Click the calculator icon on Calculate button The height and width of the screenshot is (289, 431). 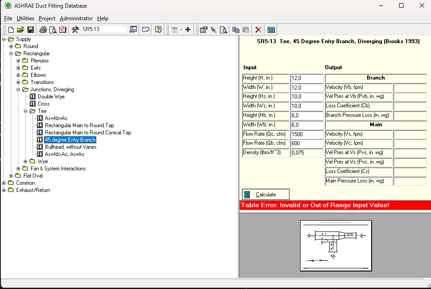click(247, 195)
